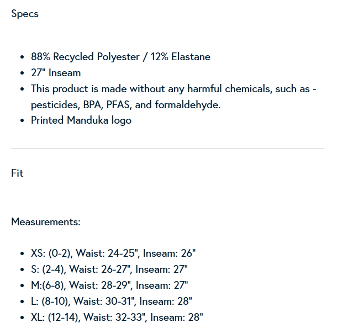This screenshot has height=328, width=338.
Task: Click the Waist: 26-27" measurement
Action: pyautogui.click(x=103, y=269)
